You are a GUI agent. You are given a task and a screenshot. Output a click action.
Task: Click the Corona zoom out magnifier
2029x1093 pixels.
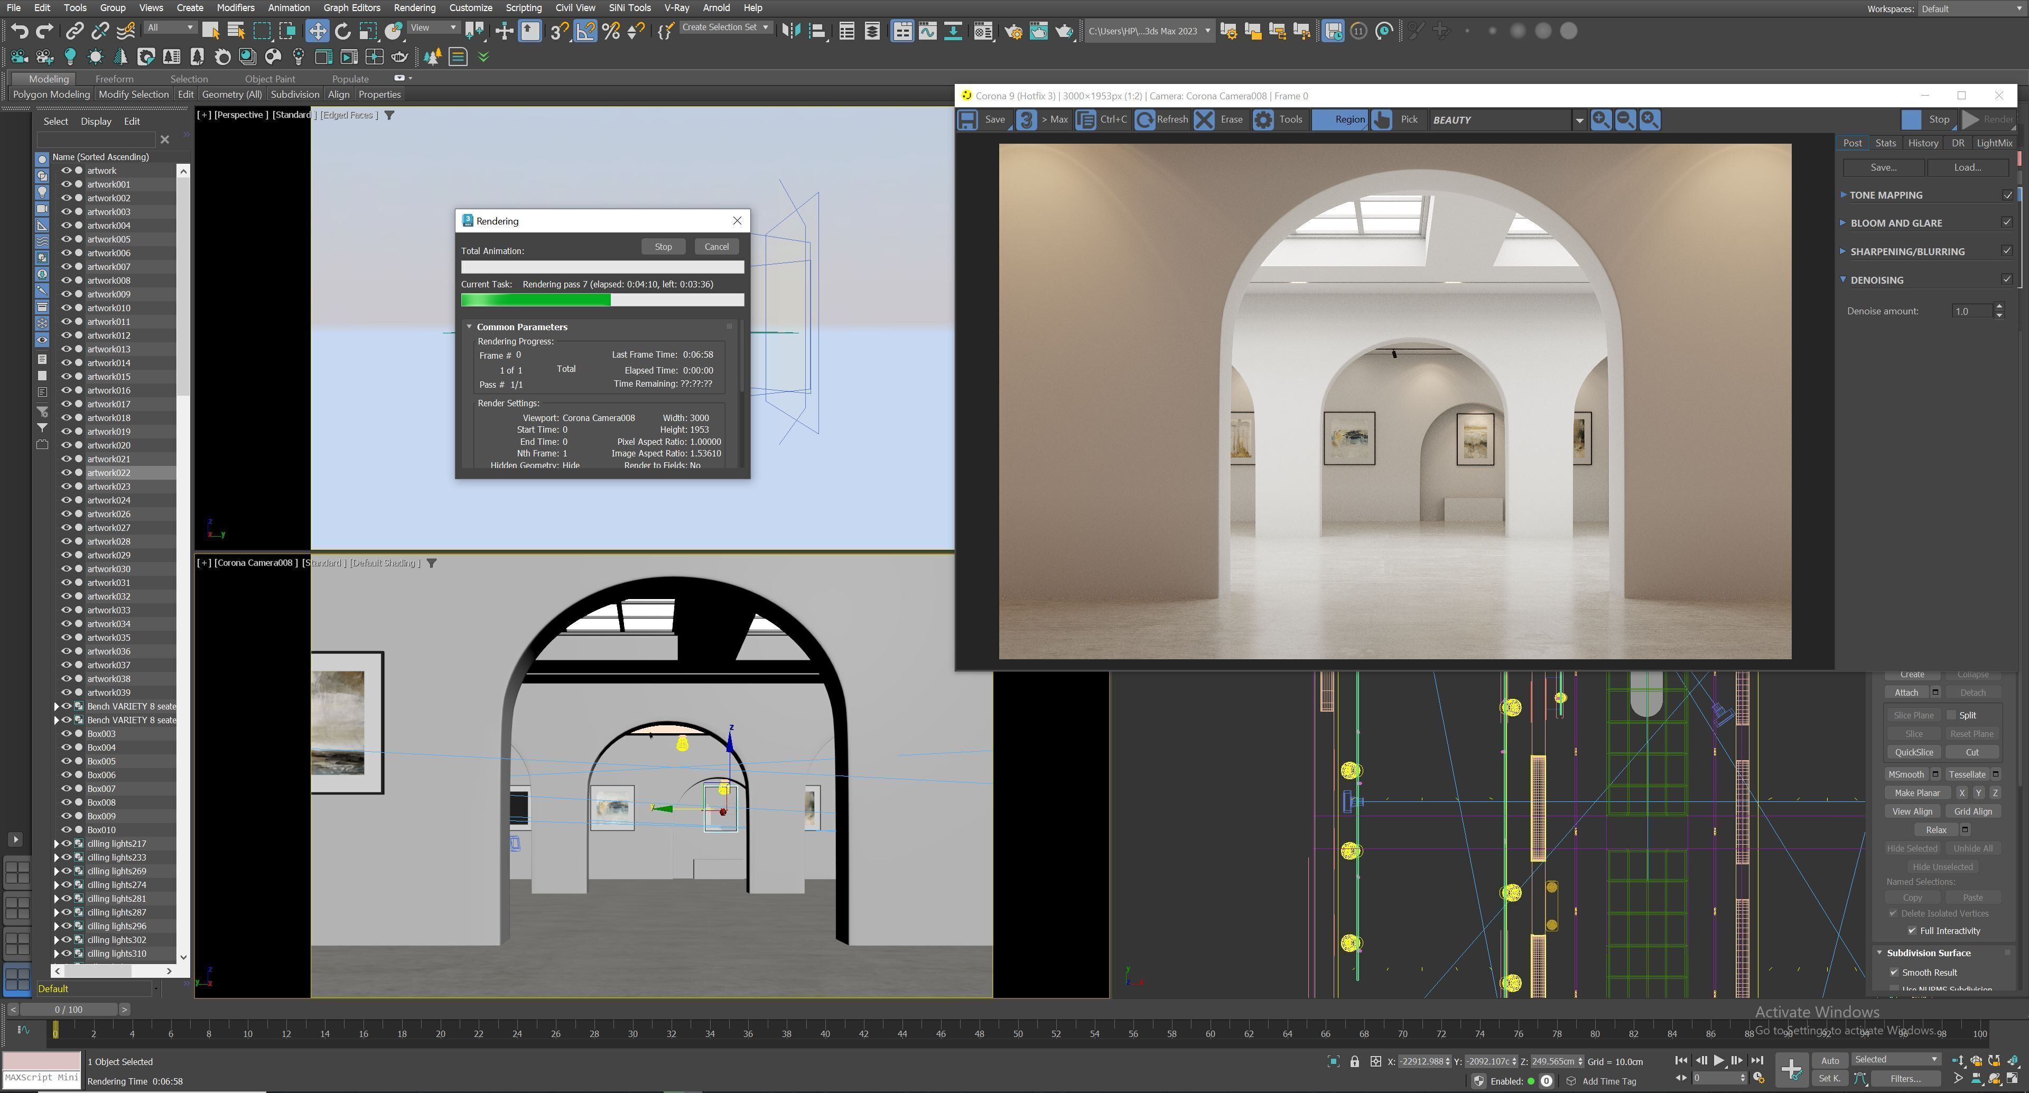click(1625, 120)
